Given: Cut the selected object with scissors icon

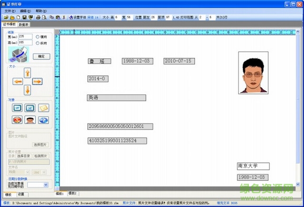Looking at the screenshot, I should tap(64, 18).
